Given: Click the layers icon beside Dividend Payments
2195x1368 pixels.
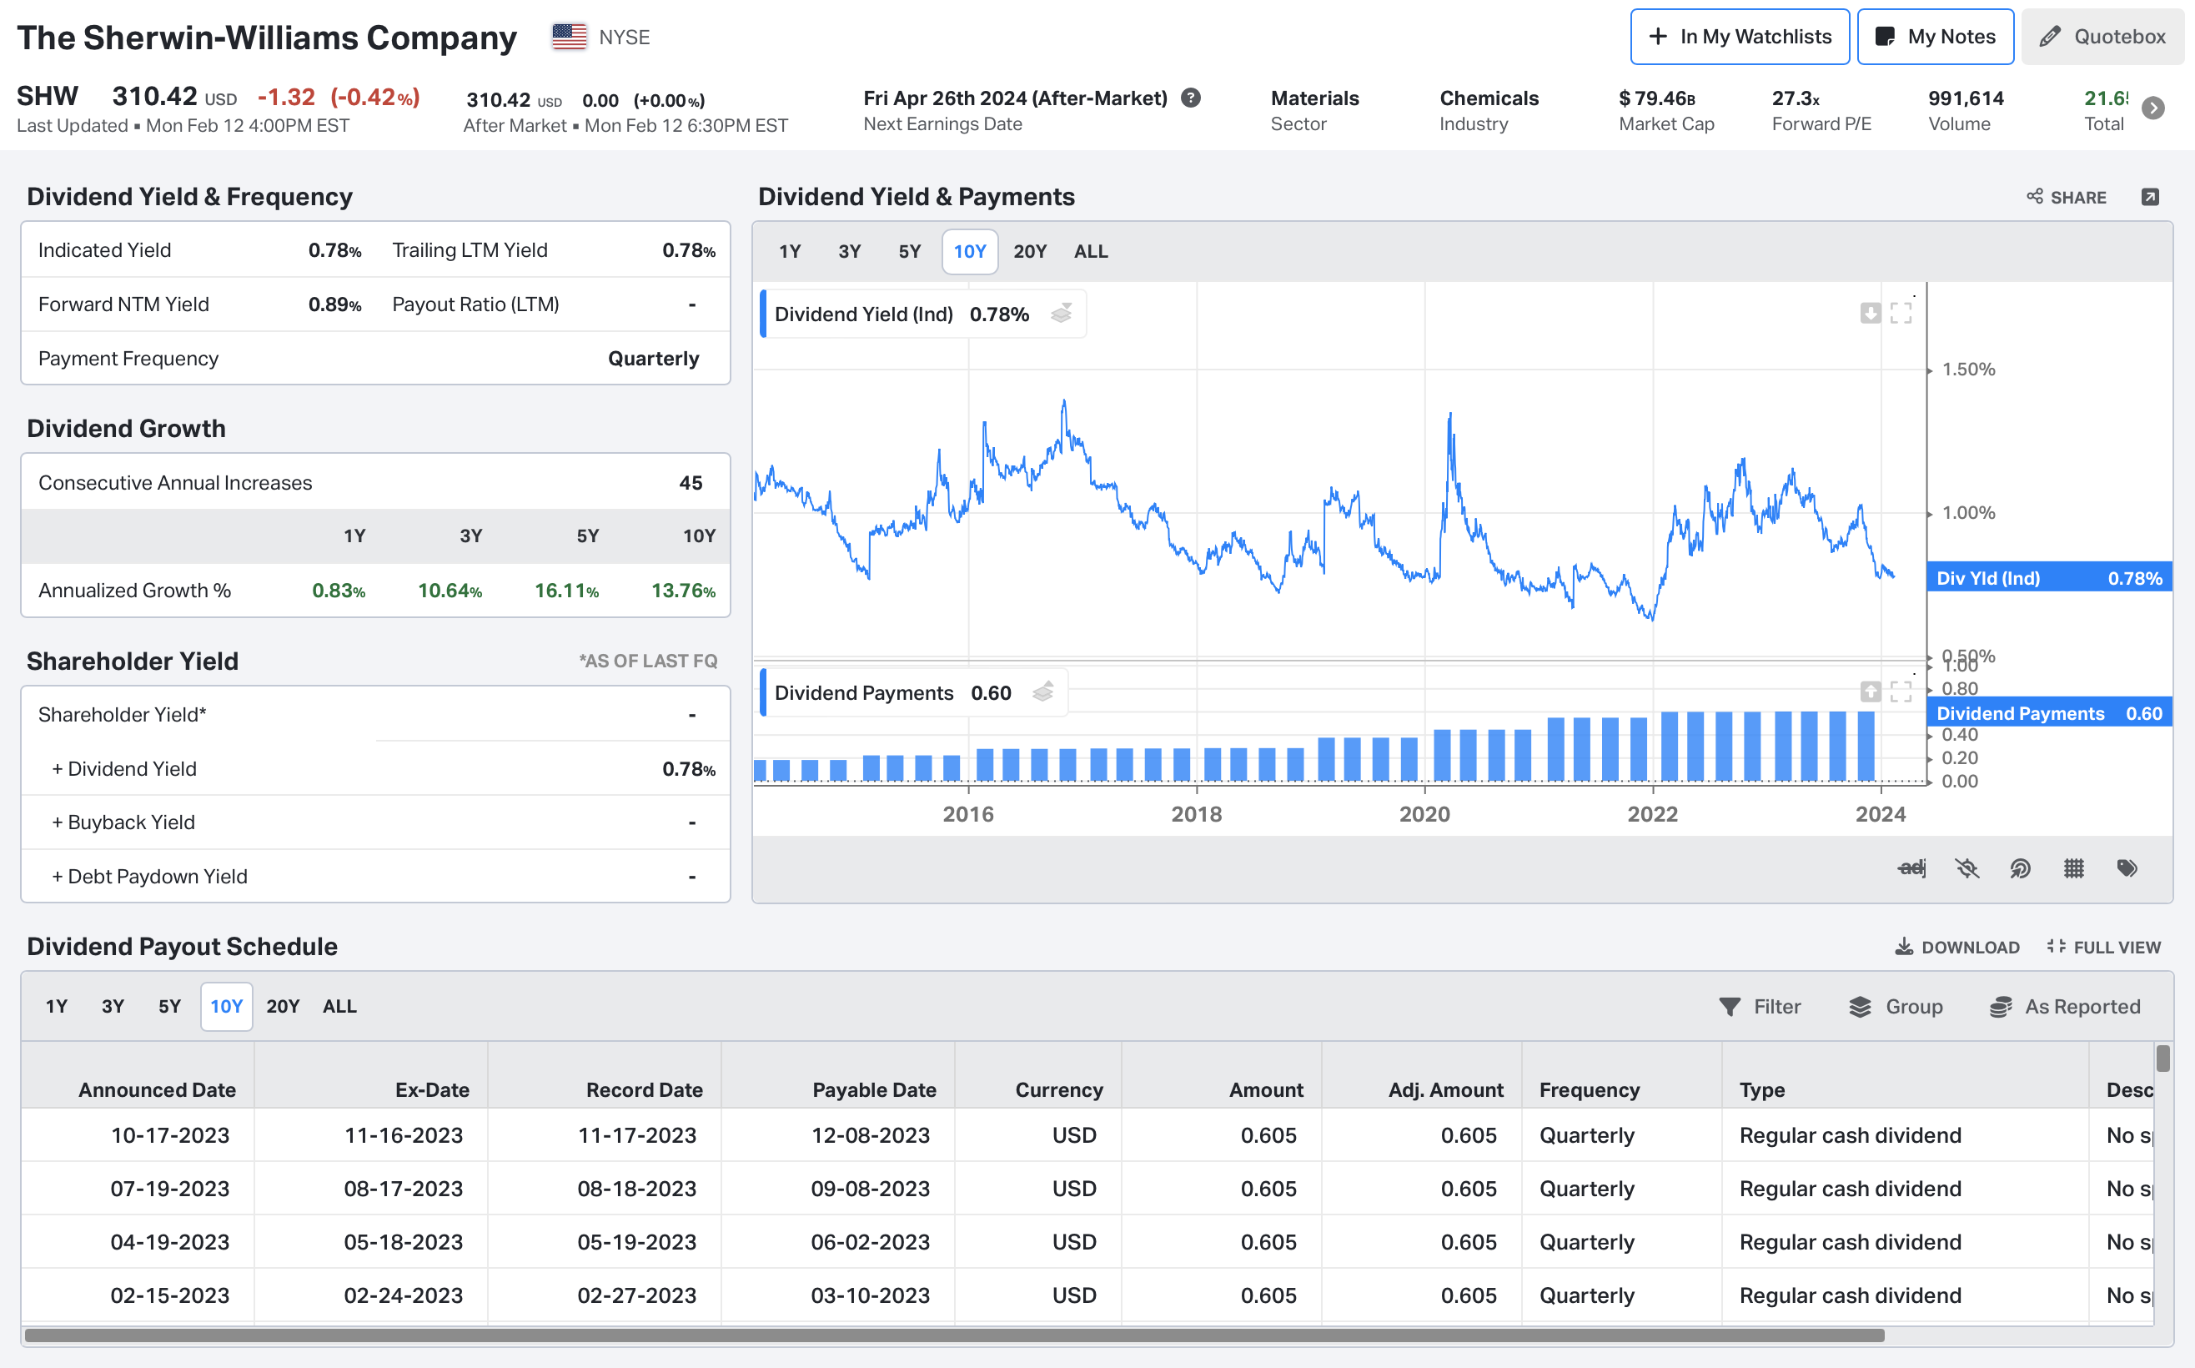Looking at the screenshot, I should click(x=1042, y=692).
